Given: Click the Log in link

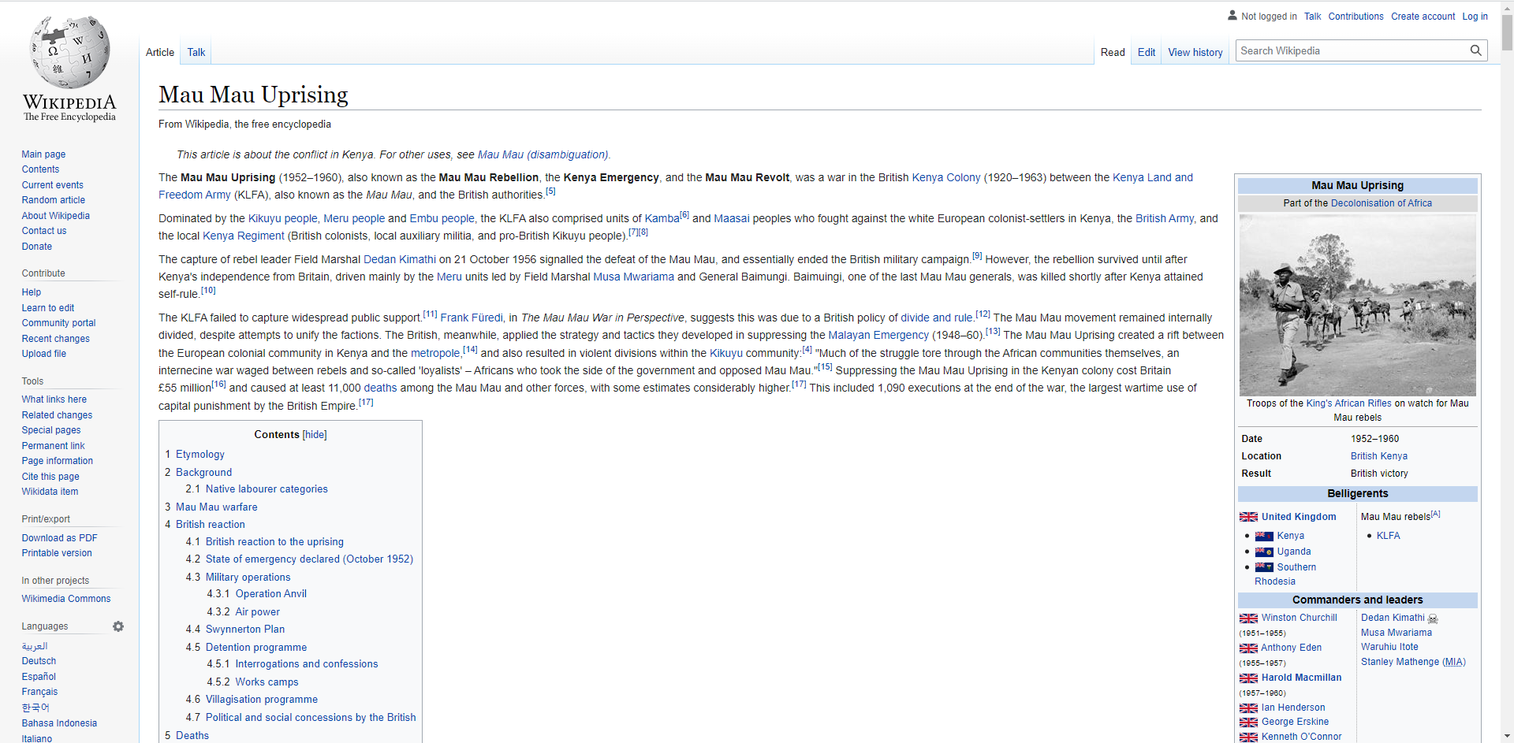Looking at the screenshot, I should click(x=1475, y=17).
